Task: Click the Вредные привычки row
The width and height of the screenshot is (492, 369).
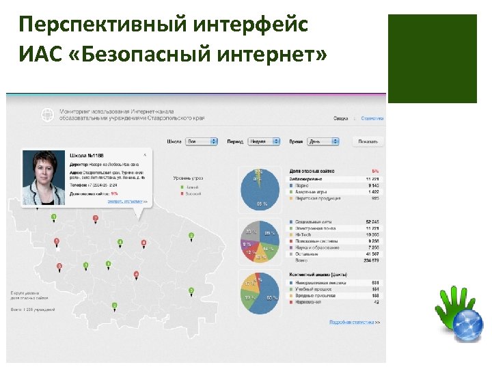Action: pos(334,296)
